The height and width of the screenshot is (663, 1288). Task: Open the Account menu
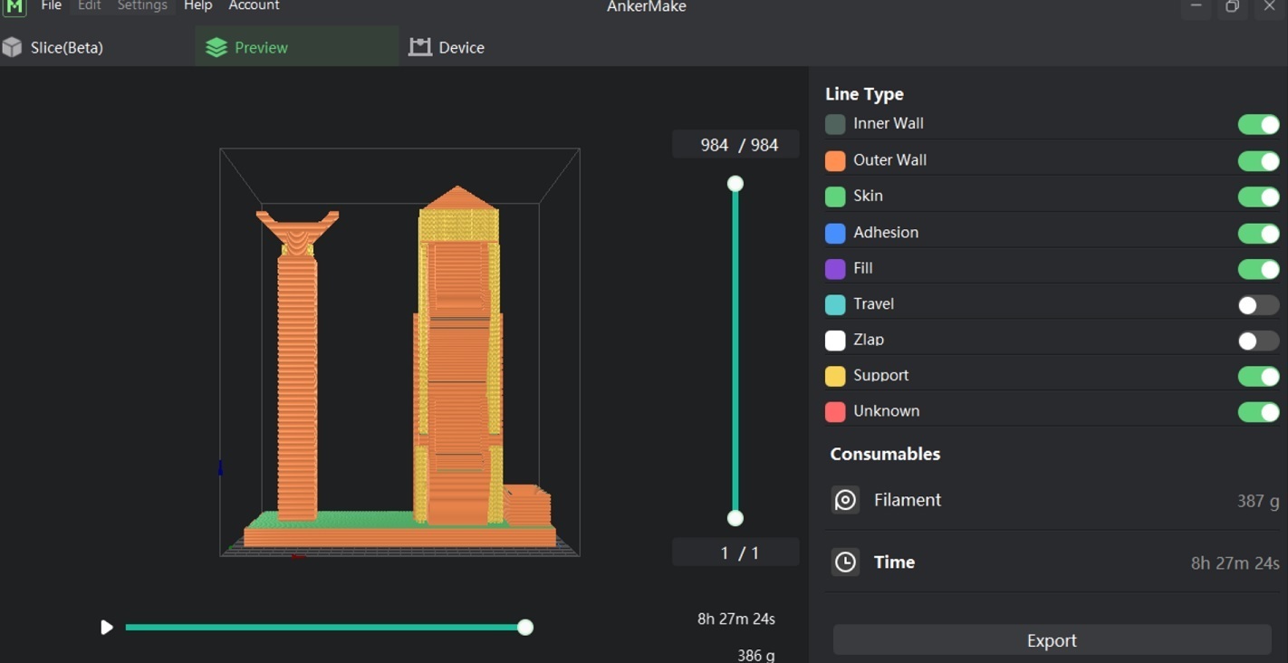coord(254,6)
